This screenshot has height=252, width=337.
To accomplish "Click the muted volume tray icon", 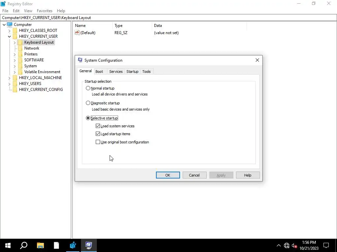I will tap(295, 245).
